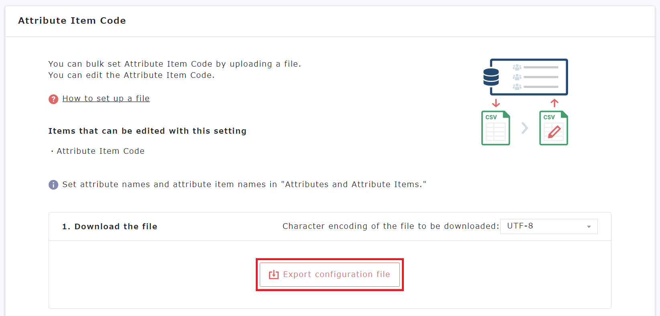The image size is (660, 316).
Task: Click the gray chevron between the CSV files
Action: (x=525, y=128)
